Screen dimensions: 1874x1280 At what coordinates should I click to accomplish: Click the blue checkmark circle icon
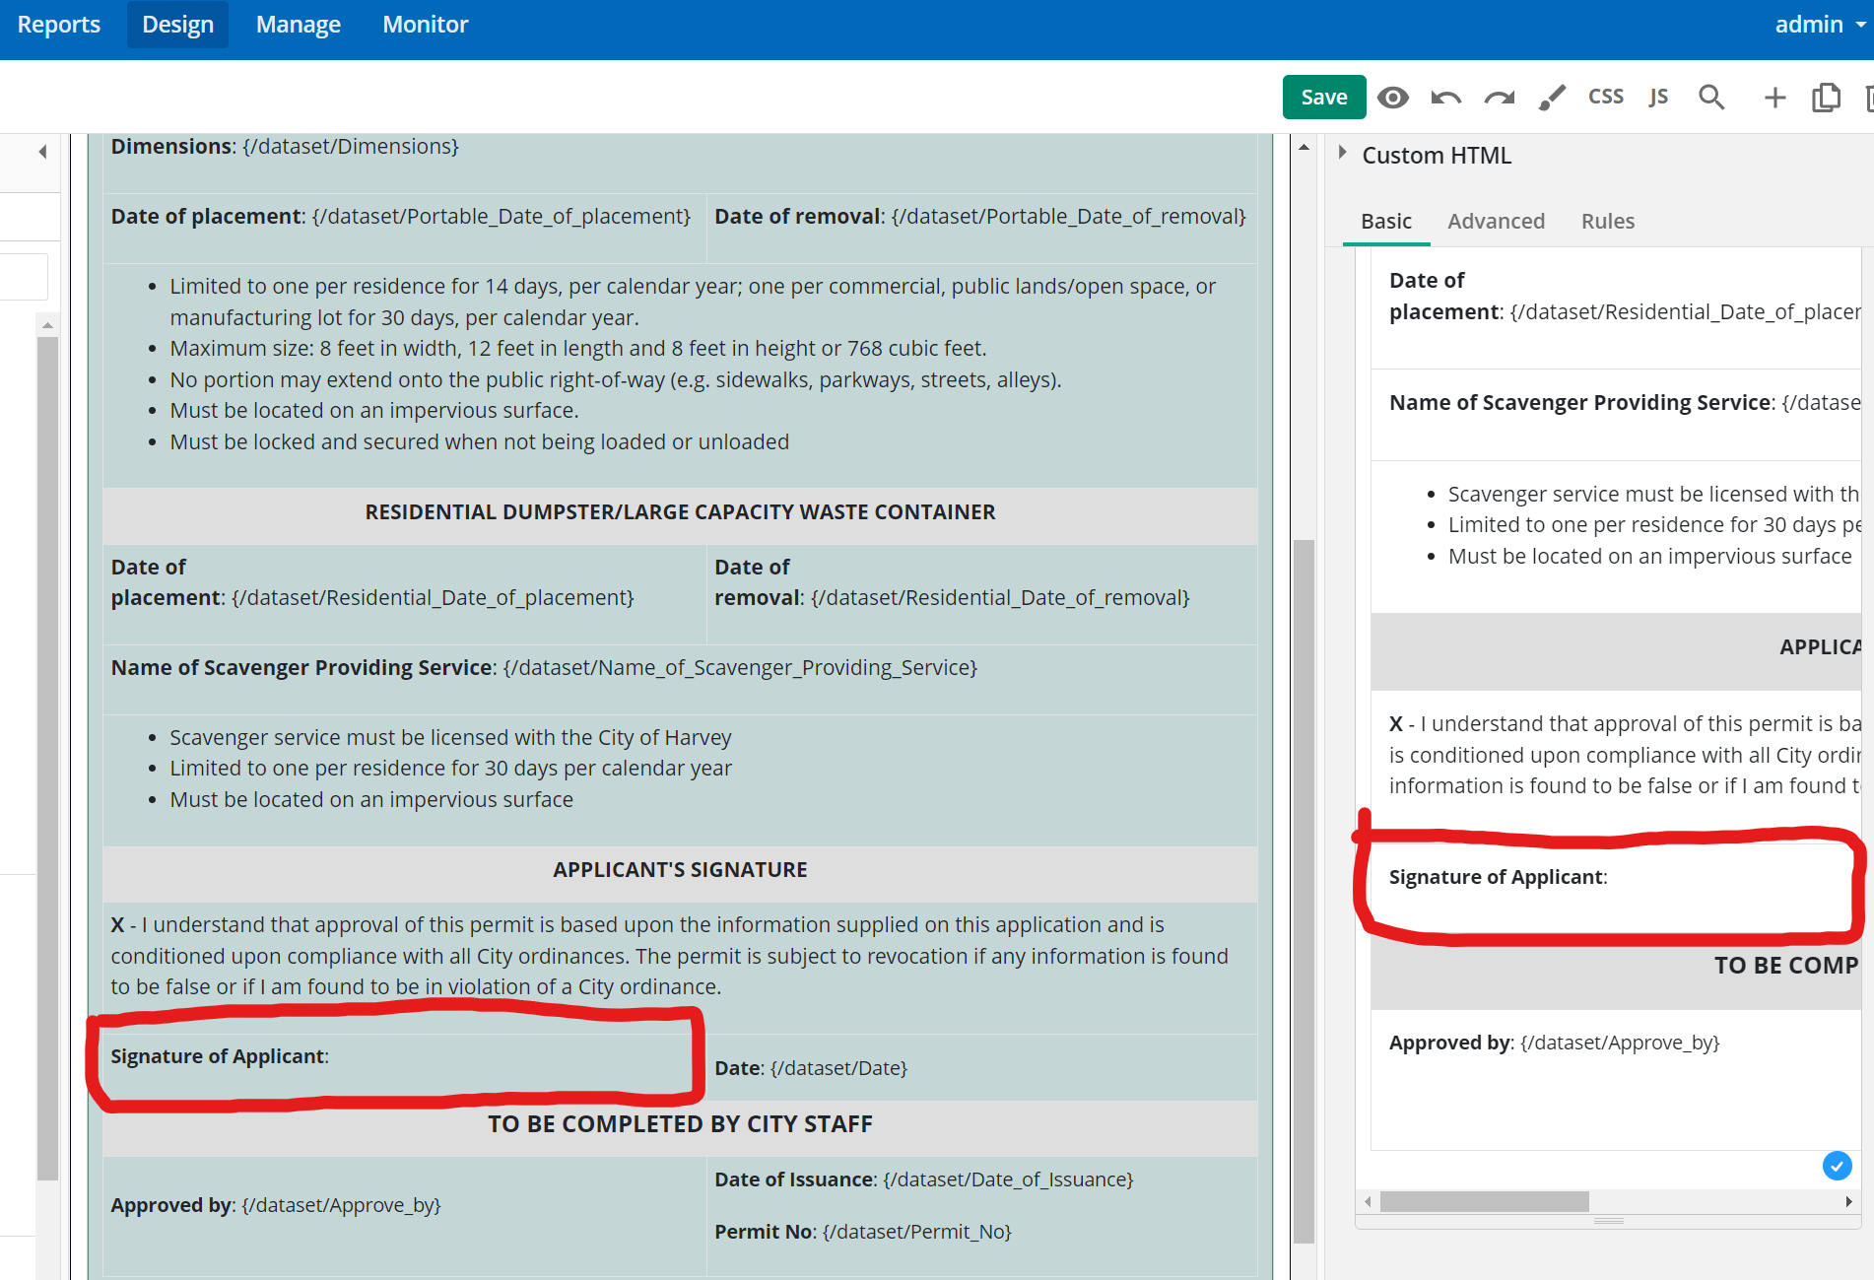click(x=1837, y=1166)
